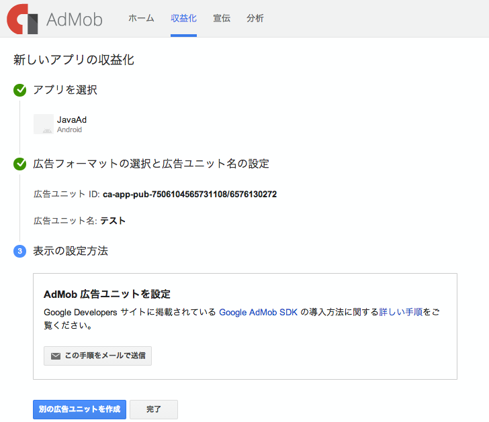Open the ホーム tab
Image resolution: width=489 pixels, height=422 pixels.
point(141,18)
